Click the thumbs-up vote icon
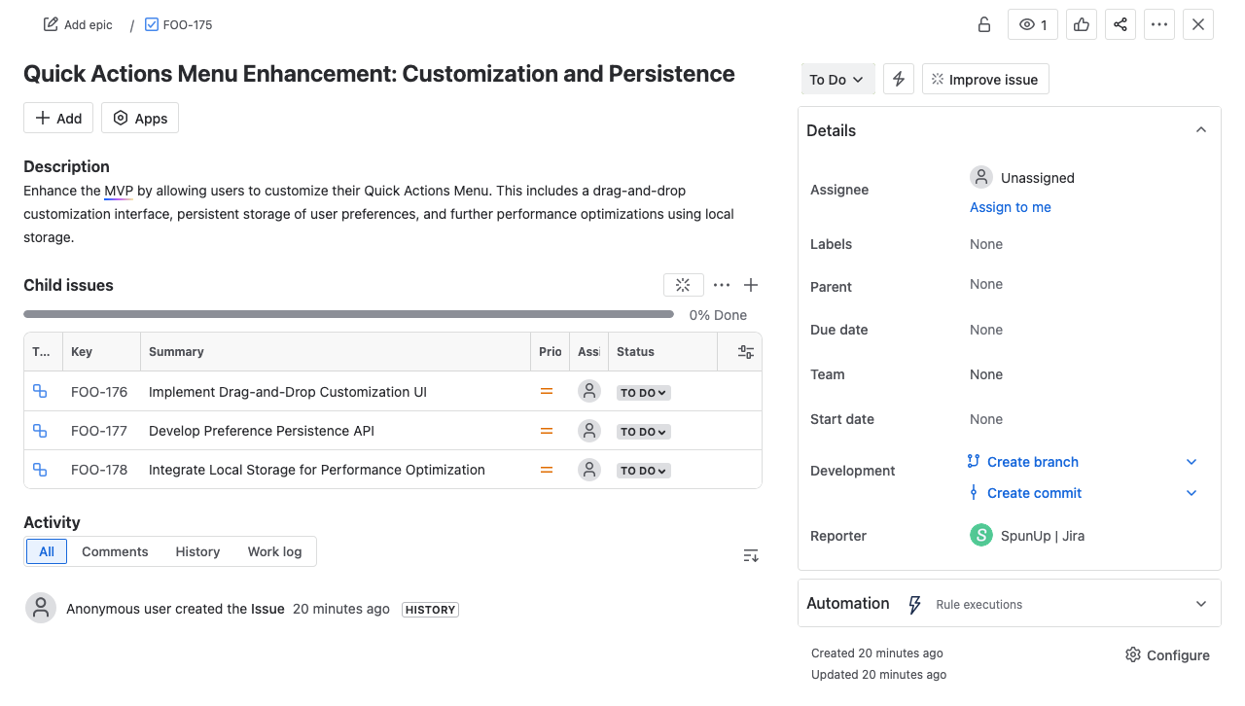The width and height of the screenshot is (1245, 706). point(1082,25)
